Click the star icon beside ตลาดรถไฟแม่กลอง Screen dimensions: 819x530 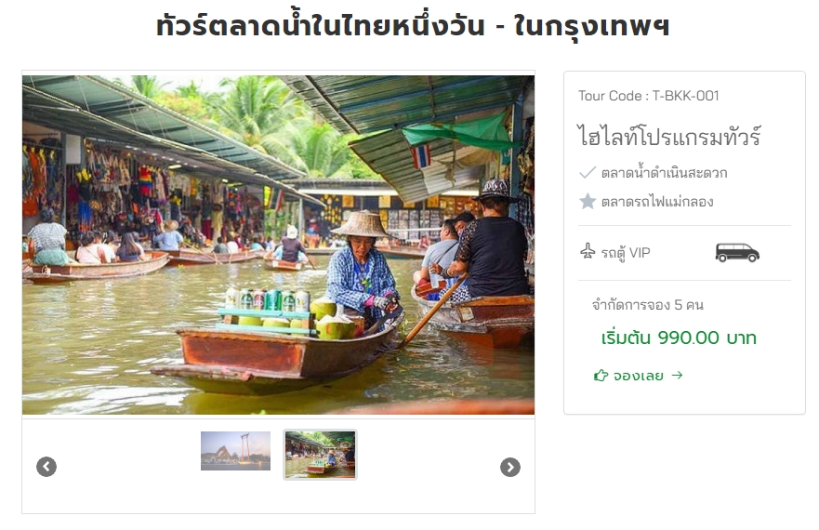(x=588, y=201)
